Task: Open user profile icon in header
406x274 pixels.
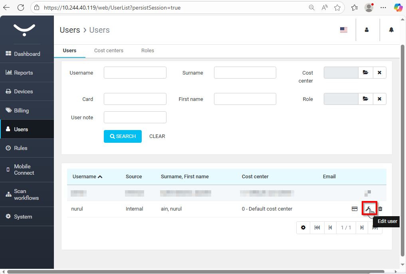Action: pos(367,30)
